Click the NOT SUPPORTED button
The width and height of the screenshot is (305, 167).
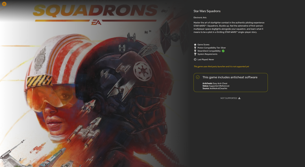tap(230, 98)
